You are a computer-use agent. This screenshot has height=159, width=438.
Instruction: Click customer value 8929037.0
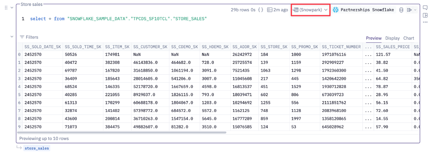coord(144,94)
